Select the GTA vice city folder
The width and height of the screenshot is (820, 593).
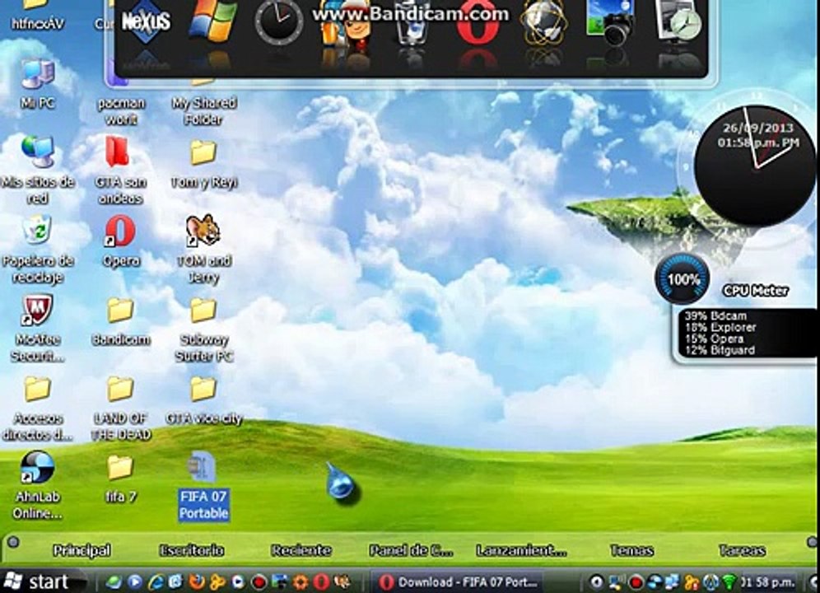(203, 400)
